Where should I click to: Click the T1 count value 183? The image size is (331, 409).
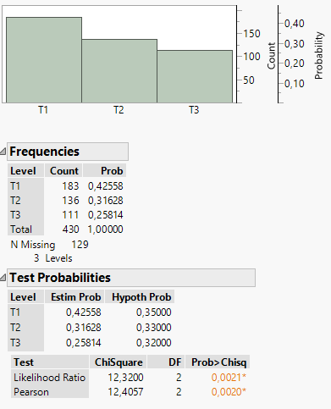coord(70,186)
